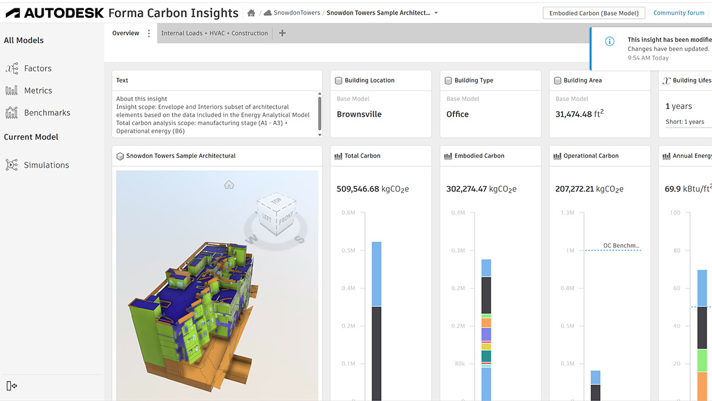This screenshot has width=712, height=401.
Task: Go to home via breadcrumb house icon
Action: 251,13
